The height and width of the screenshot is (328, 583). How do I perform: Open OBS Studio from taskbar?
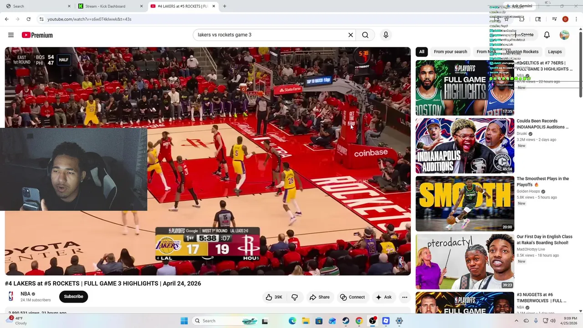tap(373, 321)
